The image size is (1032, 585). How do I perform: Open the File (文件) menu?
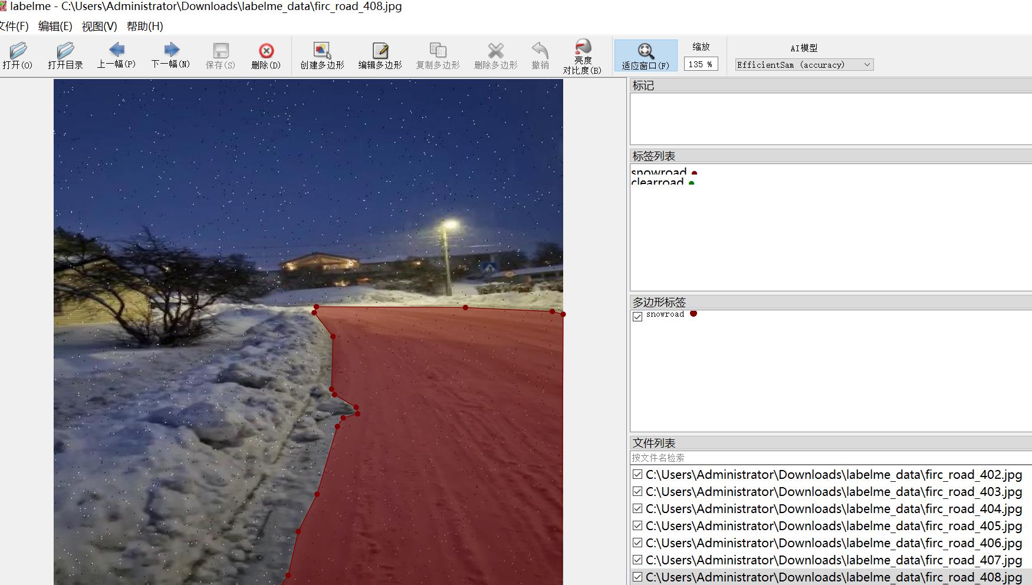coord(14,27)
